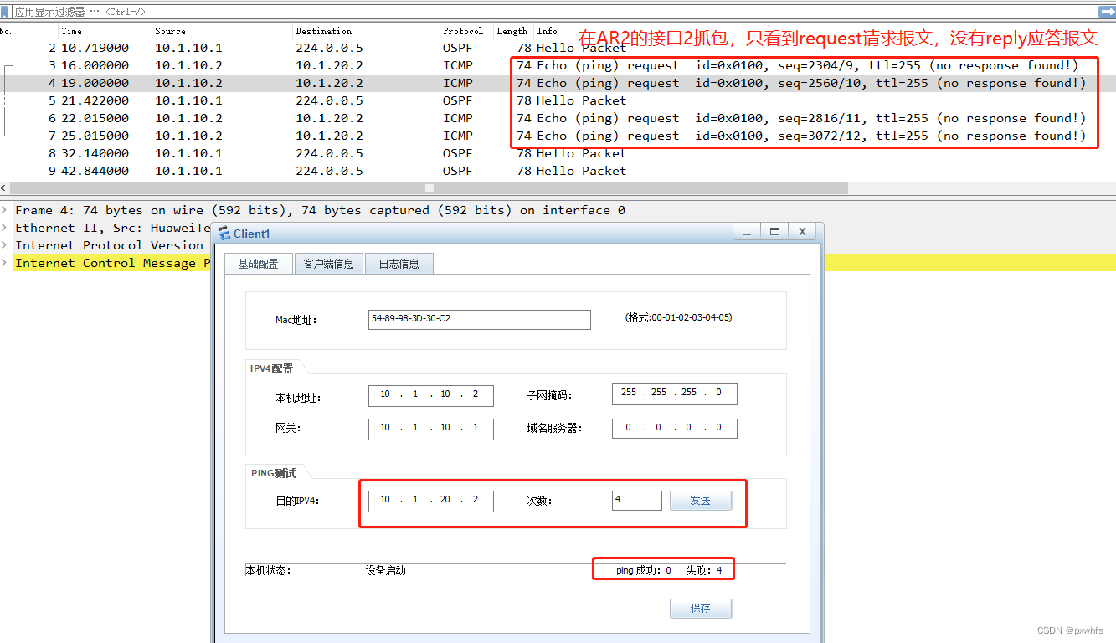
Task: Click the Mac地址 input field
Action: (479, 319)
